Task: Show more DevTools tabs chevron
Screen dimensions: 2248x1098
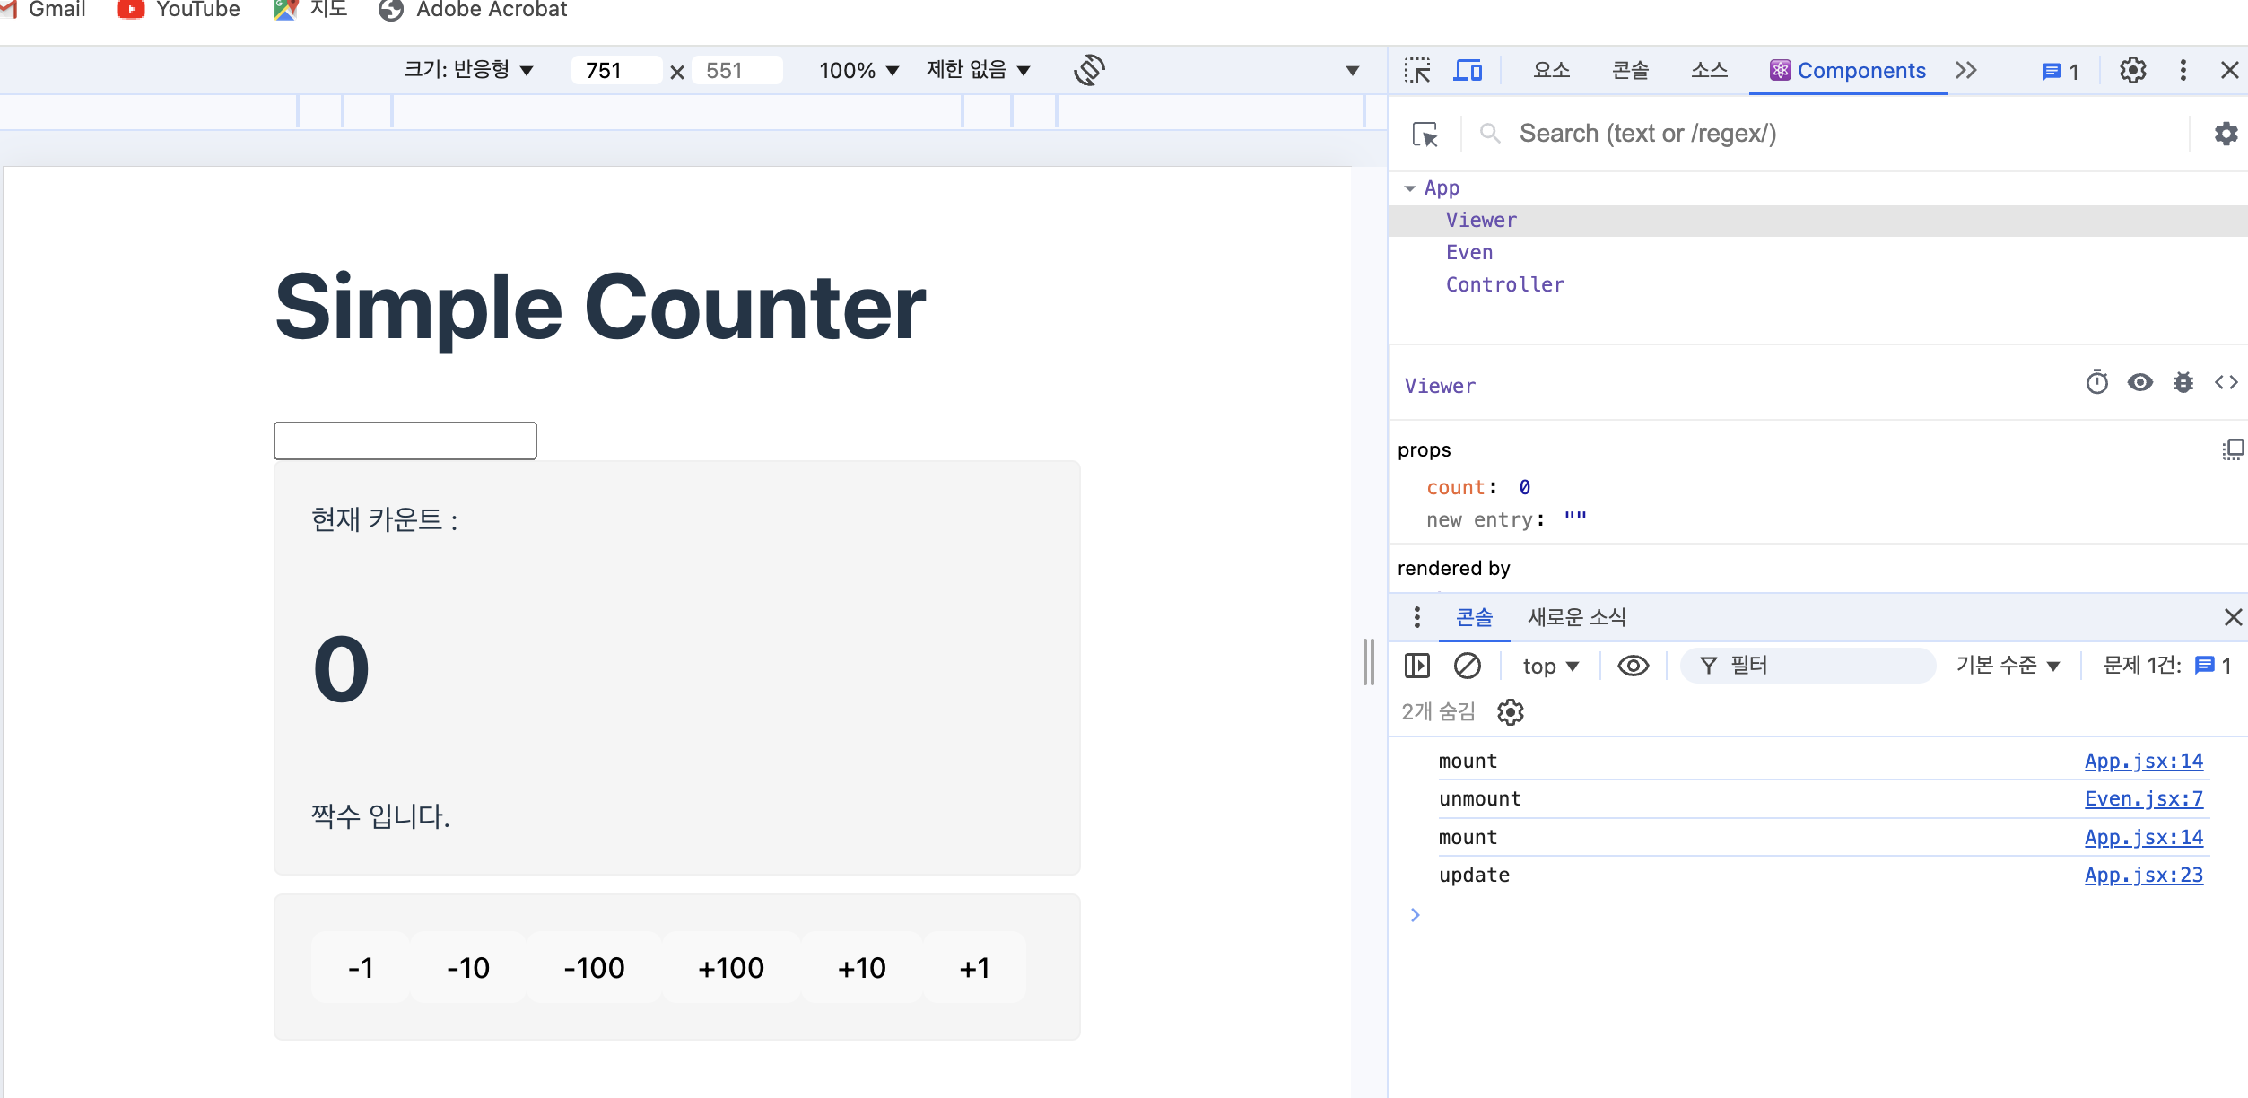Action: point(1966,70)
